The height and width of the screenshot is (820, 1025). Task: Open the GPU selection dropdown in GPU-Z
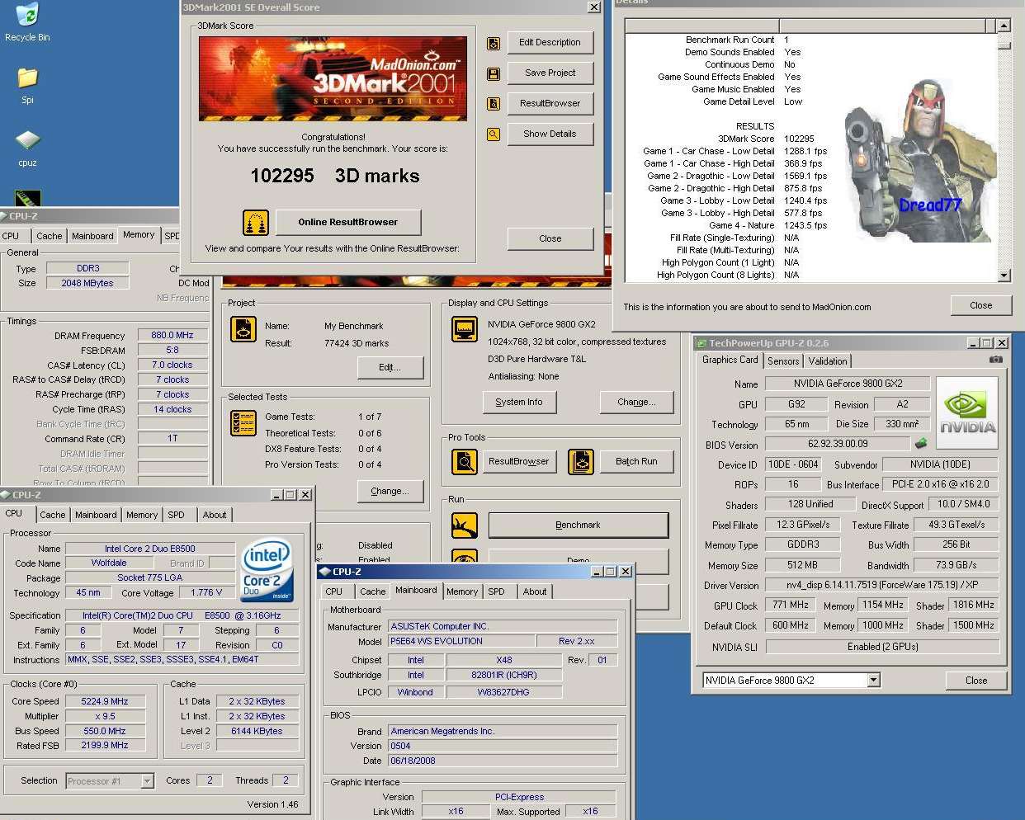[873, 681]
